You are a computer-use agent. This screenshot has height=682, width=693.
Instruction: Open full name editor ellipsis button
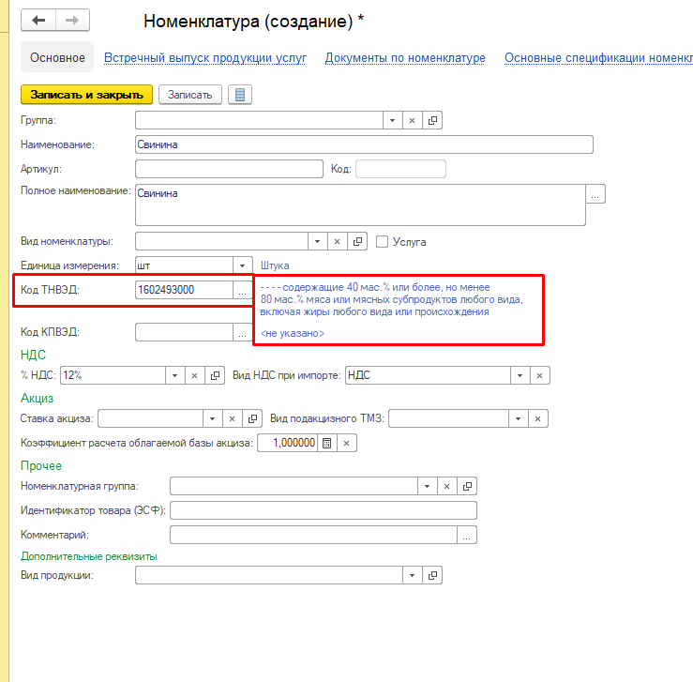pyautogui.click(x=595, y=194)
